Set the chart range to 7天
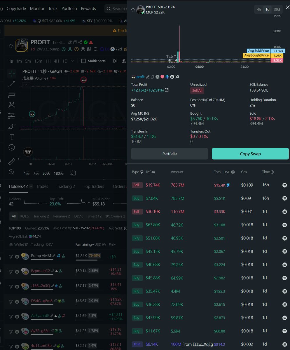Screen dimensions: 290x350 [x=36, y=173]
